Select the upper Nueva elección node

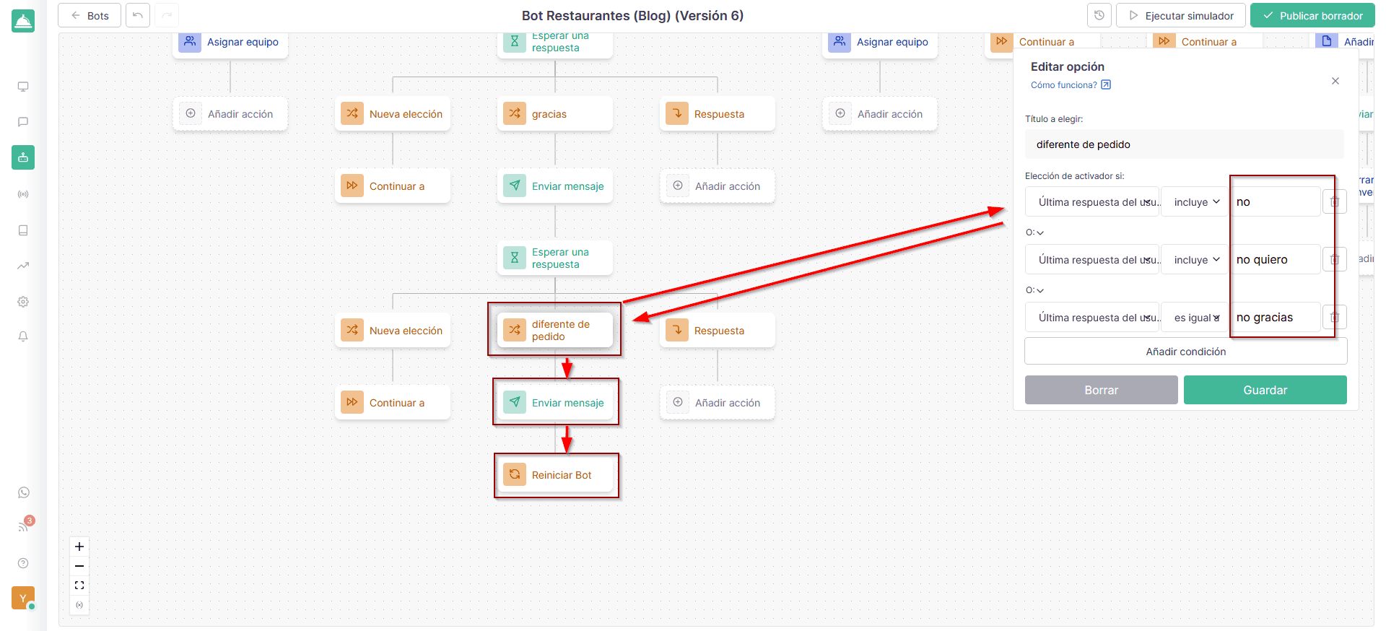393,114
